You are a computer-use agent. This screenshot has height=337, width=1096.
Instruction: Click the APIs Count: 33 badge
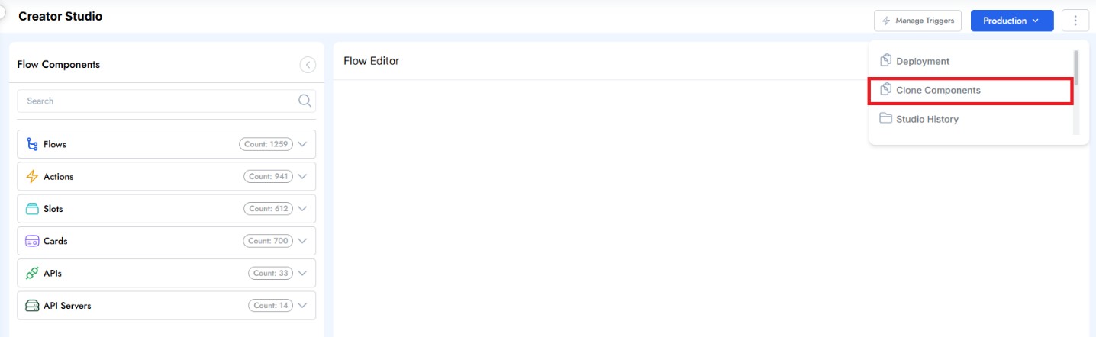coord(271,273)
